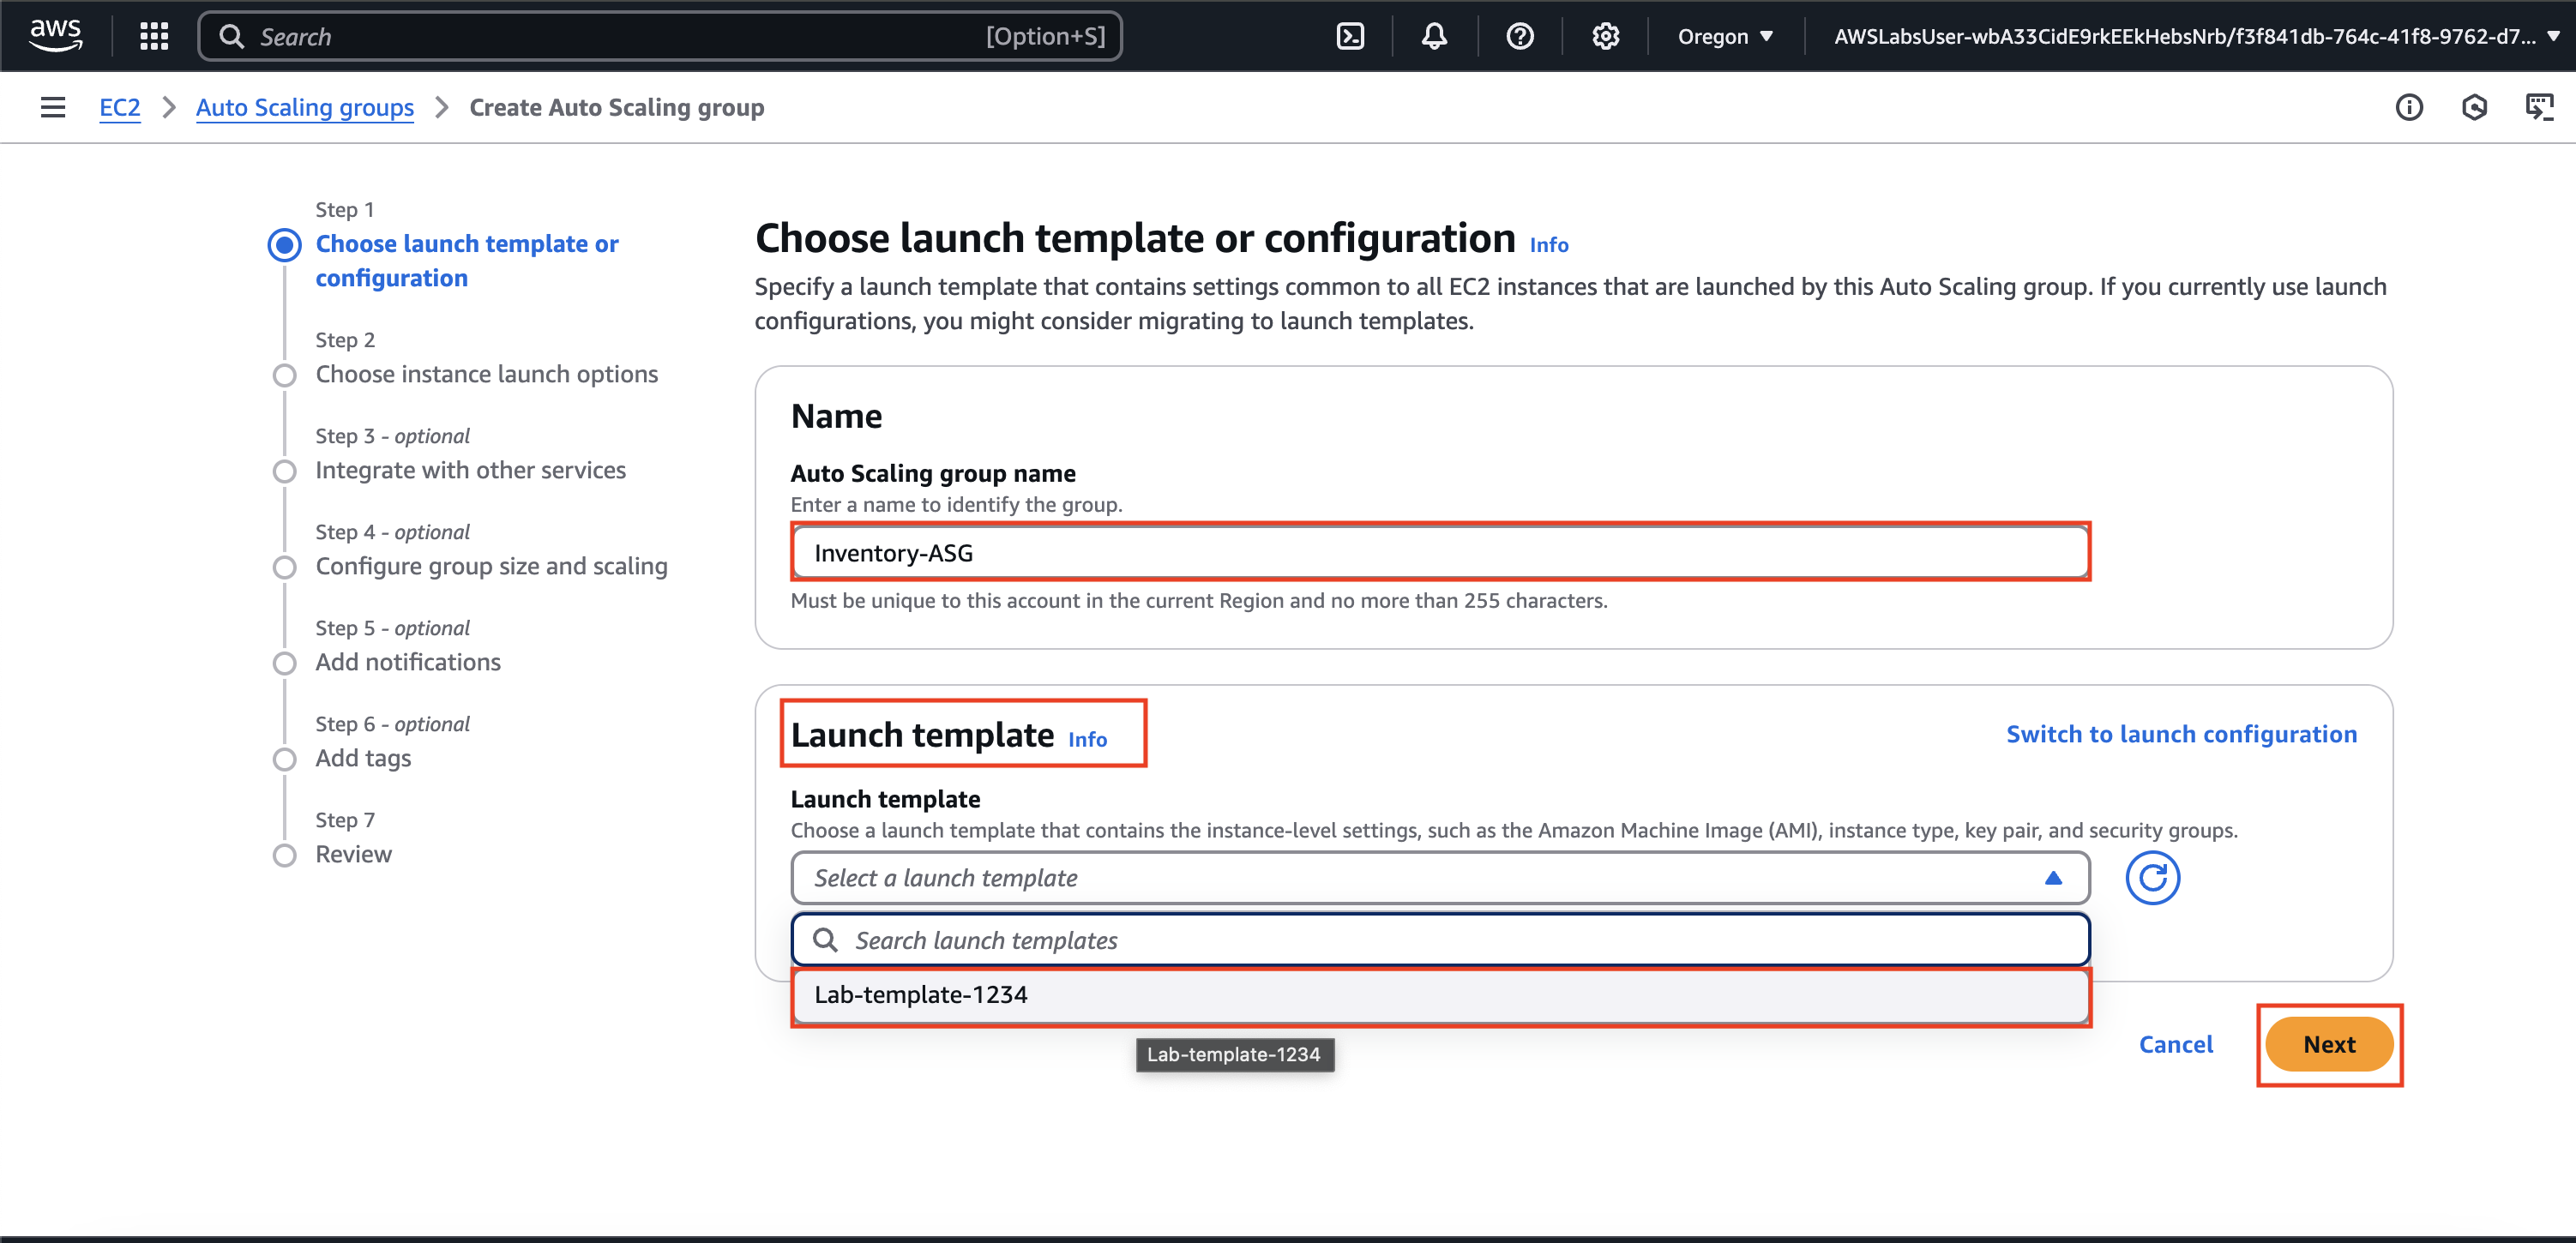Click Switch to launch configuration link

pos(2181,734)
